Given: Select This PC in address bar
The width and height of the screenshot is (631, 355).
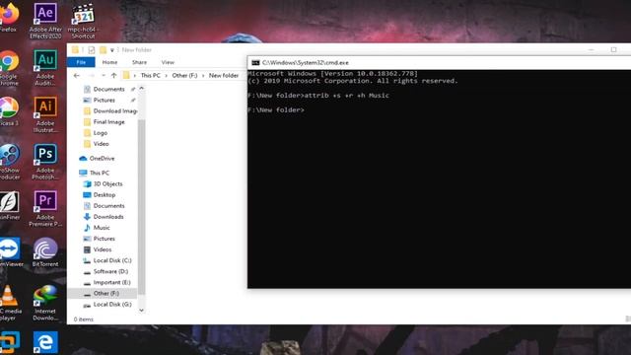Looking at the screenshot, I should coord(150,76).
